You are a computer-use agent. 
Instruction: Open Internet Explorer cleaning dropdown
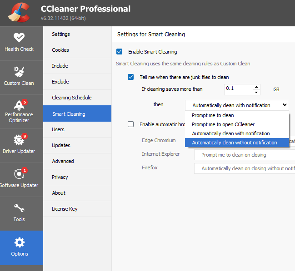pos(245,155)
